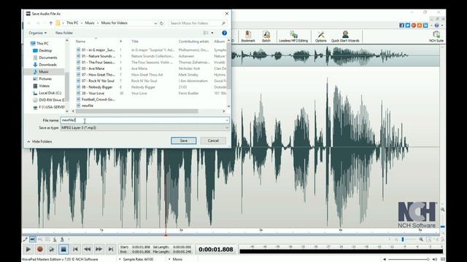Open the Batch converter tool

coord(266,36)
